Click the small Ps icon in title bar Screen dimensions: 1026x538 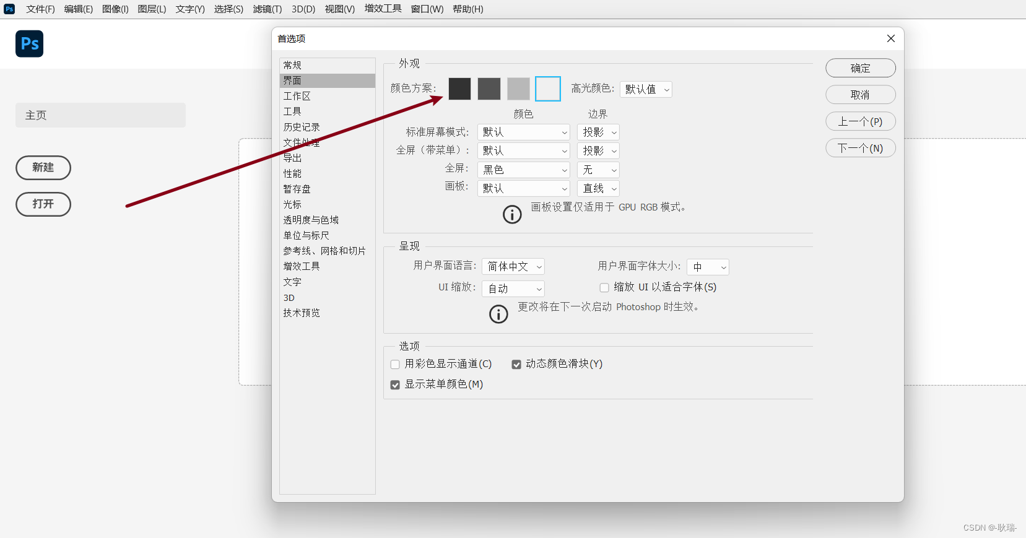(9, 9)
